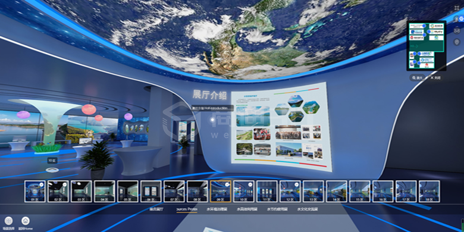The height and width of the screenshot is (232, 464).
Task: Jump to the 06 zone scene thumbnail
Action: (x=151, y=192)
